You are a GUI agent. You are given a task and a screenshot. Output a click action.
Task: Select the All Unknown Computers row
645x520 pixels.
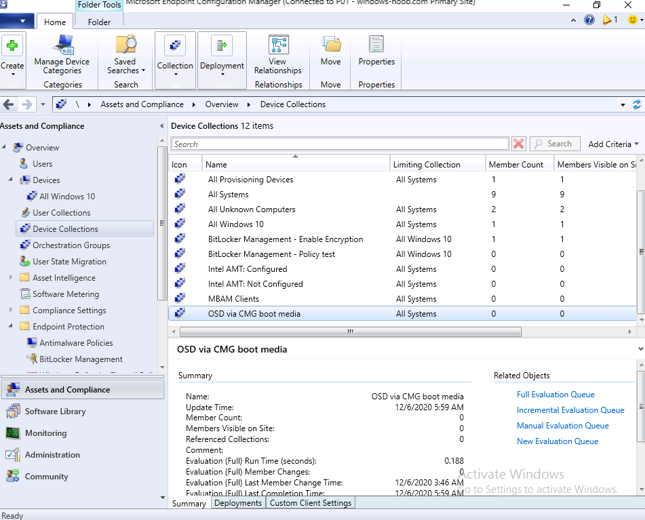[x=402, y=209]
